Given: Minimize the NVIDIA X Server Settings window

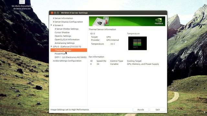Looking at the screenshot, I should click(x=55, y=13).
